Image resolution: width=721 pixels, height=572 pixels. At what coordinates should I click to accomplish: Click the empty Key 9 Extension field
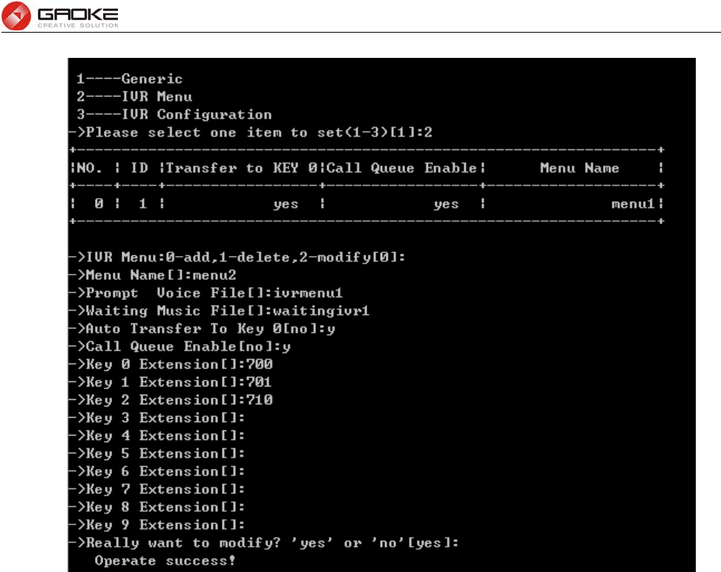(157, 525)
